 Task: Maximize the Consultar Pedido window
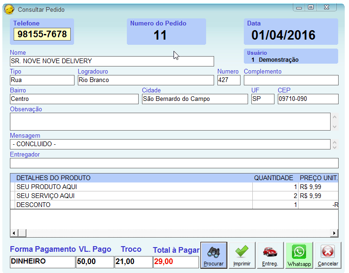pos(311,8)
